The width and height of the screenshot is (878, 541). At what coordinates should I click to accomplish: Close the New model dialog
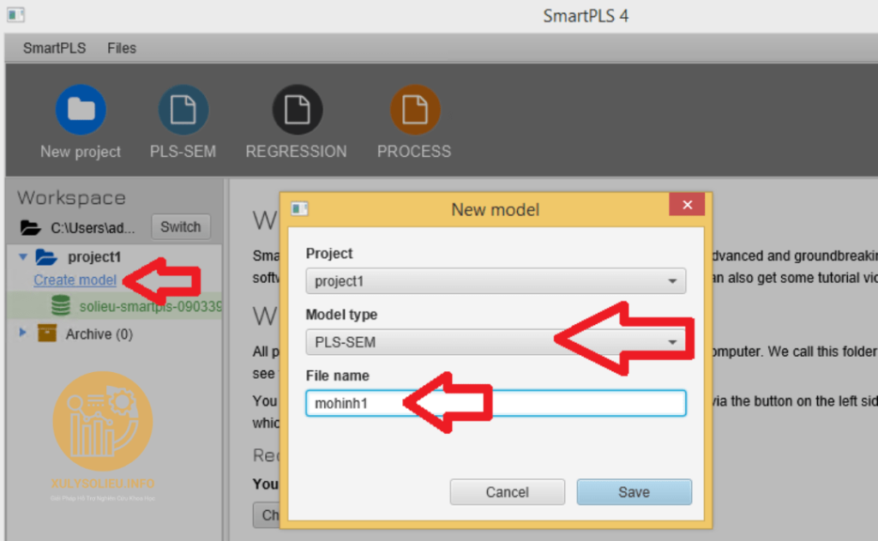pyautogui.click(x=687, y=205)
